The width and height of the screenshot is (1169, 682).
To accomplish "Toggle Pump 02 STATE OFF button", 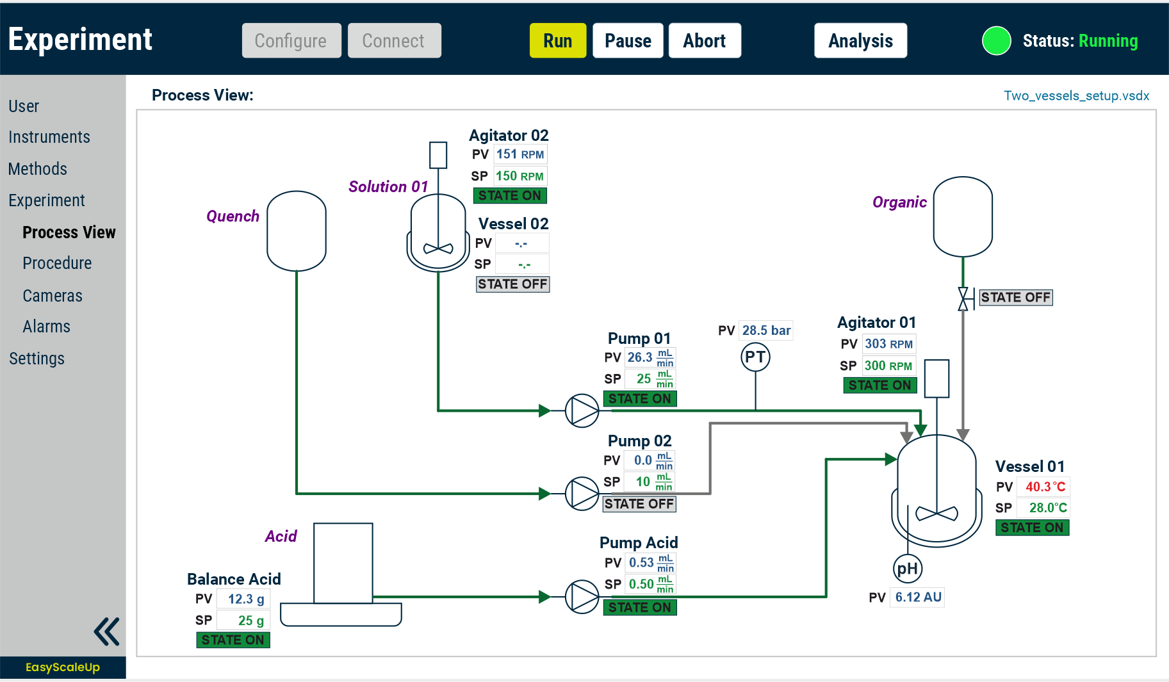I will coord(639,504).
